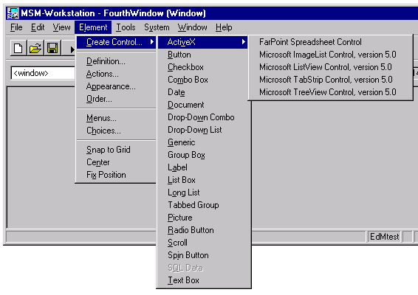Expand the ActiveX submenu
Viewport: 418px width, 295px height.
[x=203, y=42]
